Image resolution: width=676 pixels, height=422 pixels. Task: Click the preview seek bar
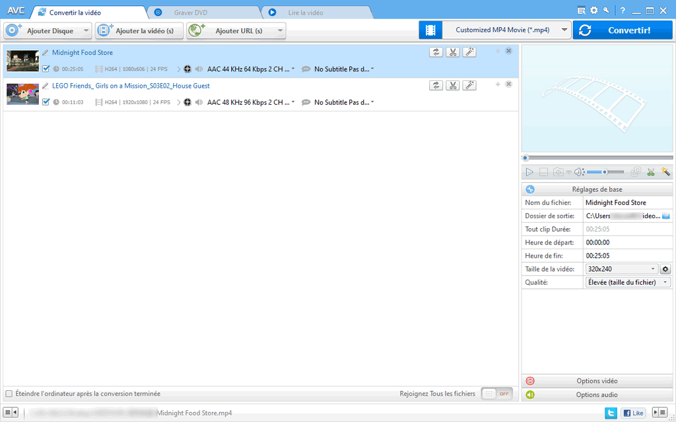pos(597,158)
